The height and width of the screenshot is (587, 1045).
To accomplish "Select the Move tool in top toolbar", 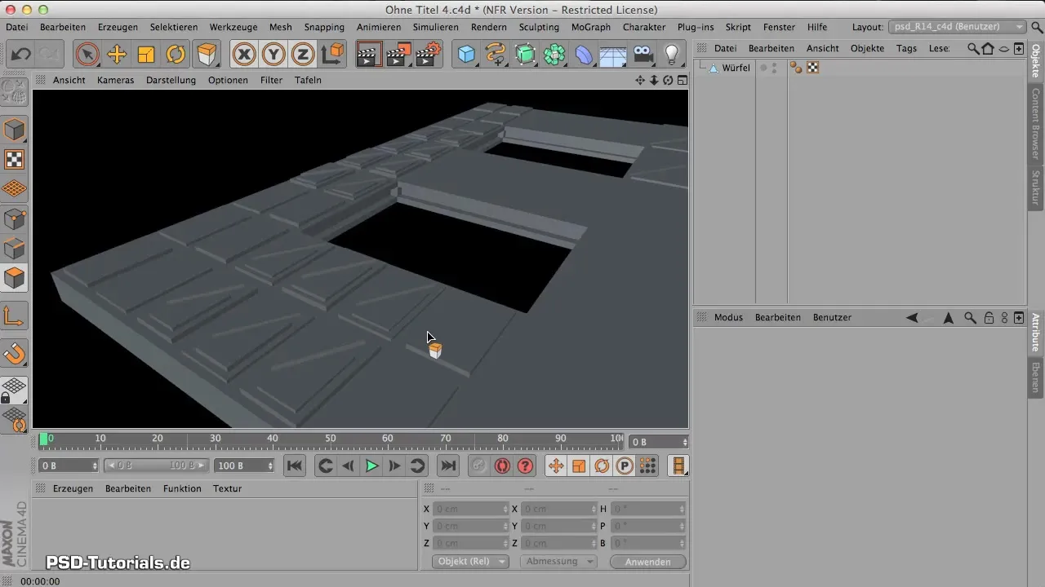I will click(x=117, y=55).
